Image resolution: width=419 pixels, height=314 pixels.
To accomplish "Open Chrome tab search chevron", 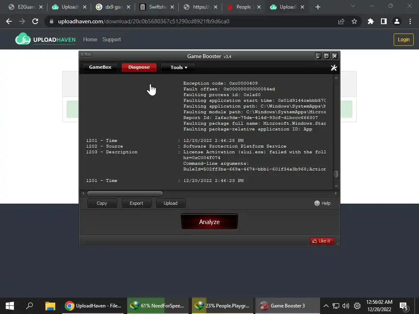I will pos(353,6).
